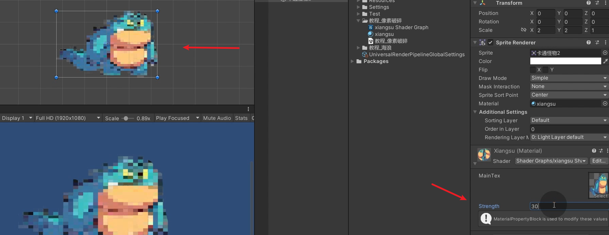Click the Sprite Renderer component icon
Screen dimensions: 609x235
point(482,42)
